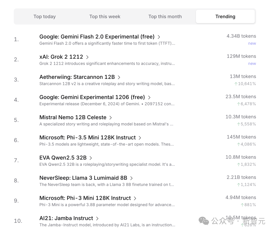This screenshot has height=232, width=274.
Task: Select the Top this week tab
Action: pyautogui.click(x=105, y=17)
